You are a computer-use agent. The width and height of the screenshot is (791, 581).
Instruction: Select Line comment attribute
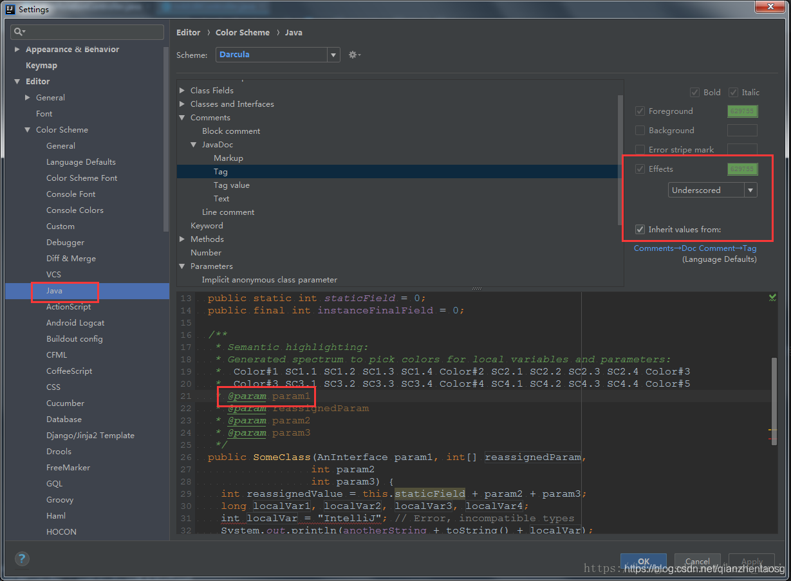[x=228, y=212]
